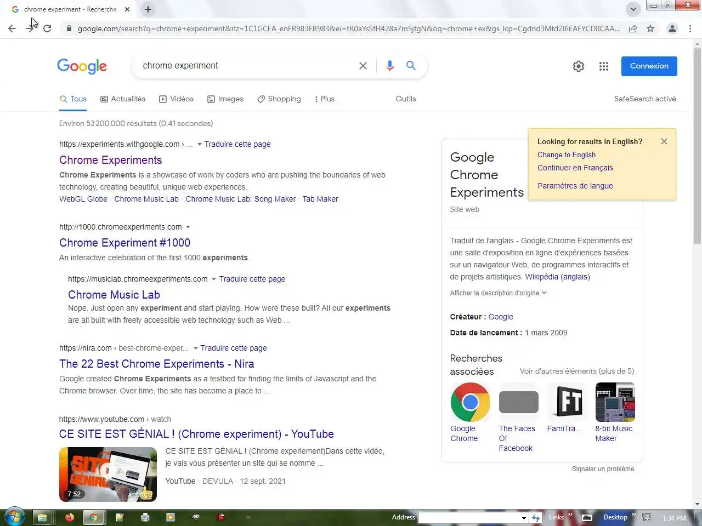This screenshot has height=526, width=702.
Task: Open CE SITE EST GÉNIAL YouTube result
Action: 196,434
